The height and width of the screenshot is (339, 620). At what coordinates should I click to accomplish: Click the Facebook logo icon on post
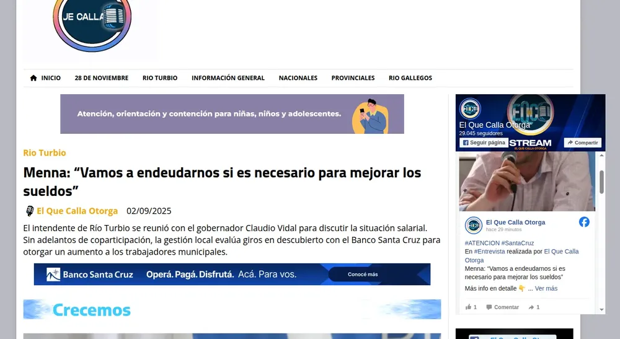pos(584,222)
